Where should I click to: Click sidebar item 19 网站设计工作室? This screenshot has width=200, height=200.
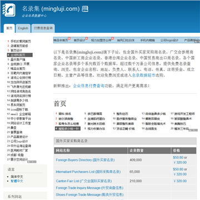(x=21, y=123)
